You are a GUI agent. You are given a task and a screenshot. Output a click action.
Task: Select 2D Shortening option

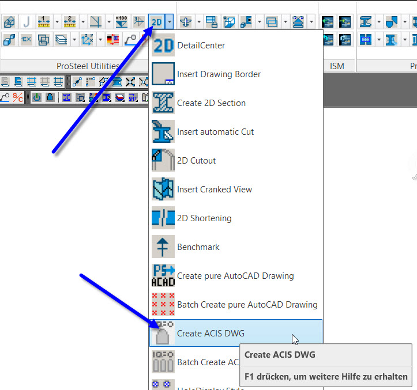coord(236,218)
